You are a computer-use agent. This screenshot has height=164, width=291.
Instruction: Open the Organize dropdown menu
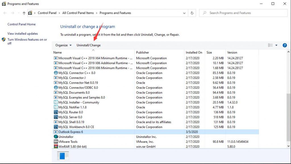tap(63, 45)
